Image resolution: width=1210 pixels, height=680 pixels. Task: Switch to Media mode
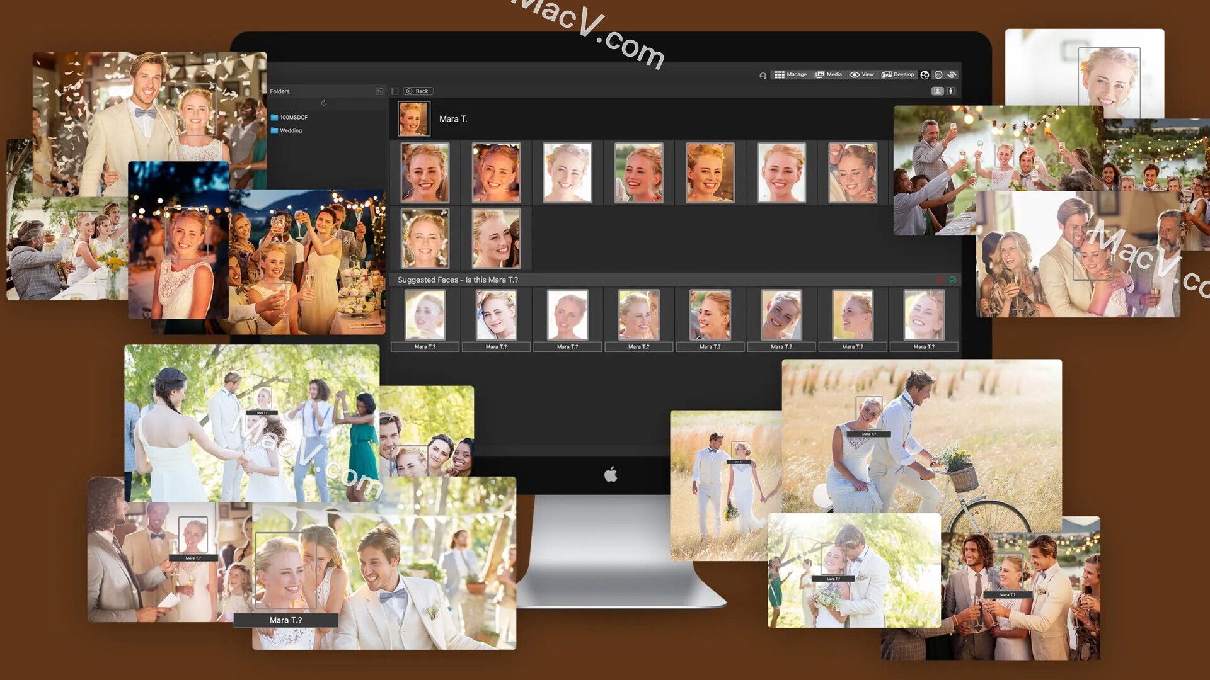(x=828, y=74)
